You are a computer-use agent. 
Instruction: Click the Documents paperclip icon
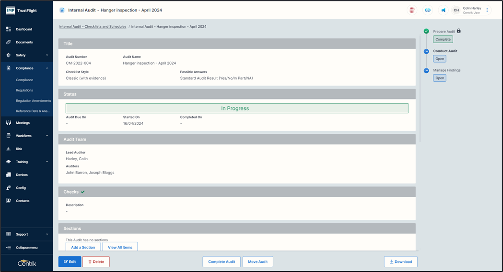pos(9,42)
